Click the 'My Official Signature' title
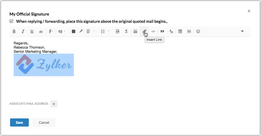The height and width of the screenshot is (136, 261). [x=29, y=14]
